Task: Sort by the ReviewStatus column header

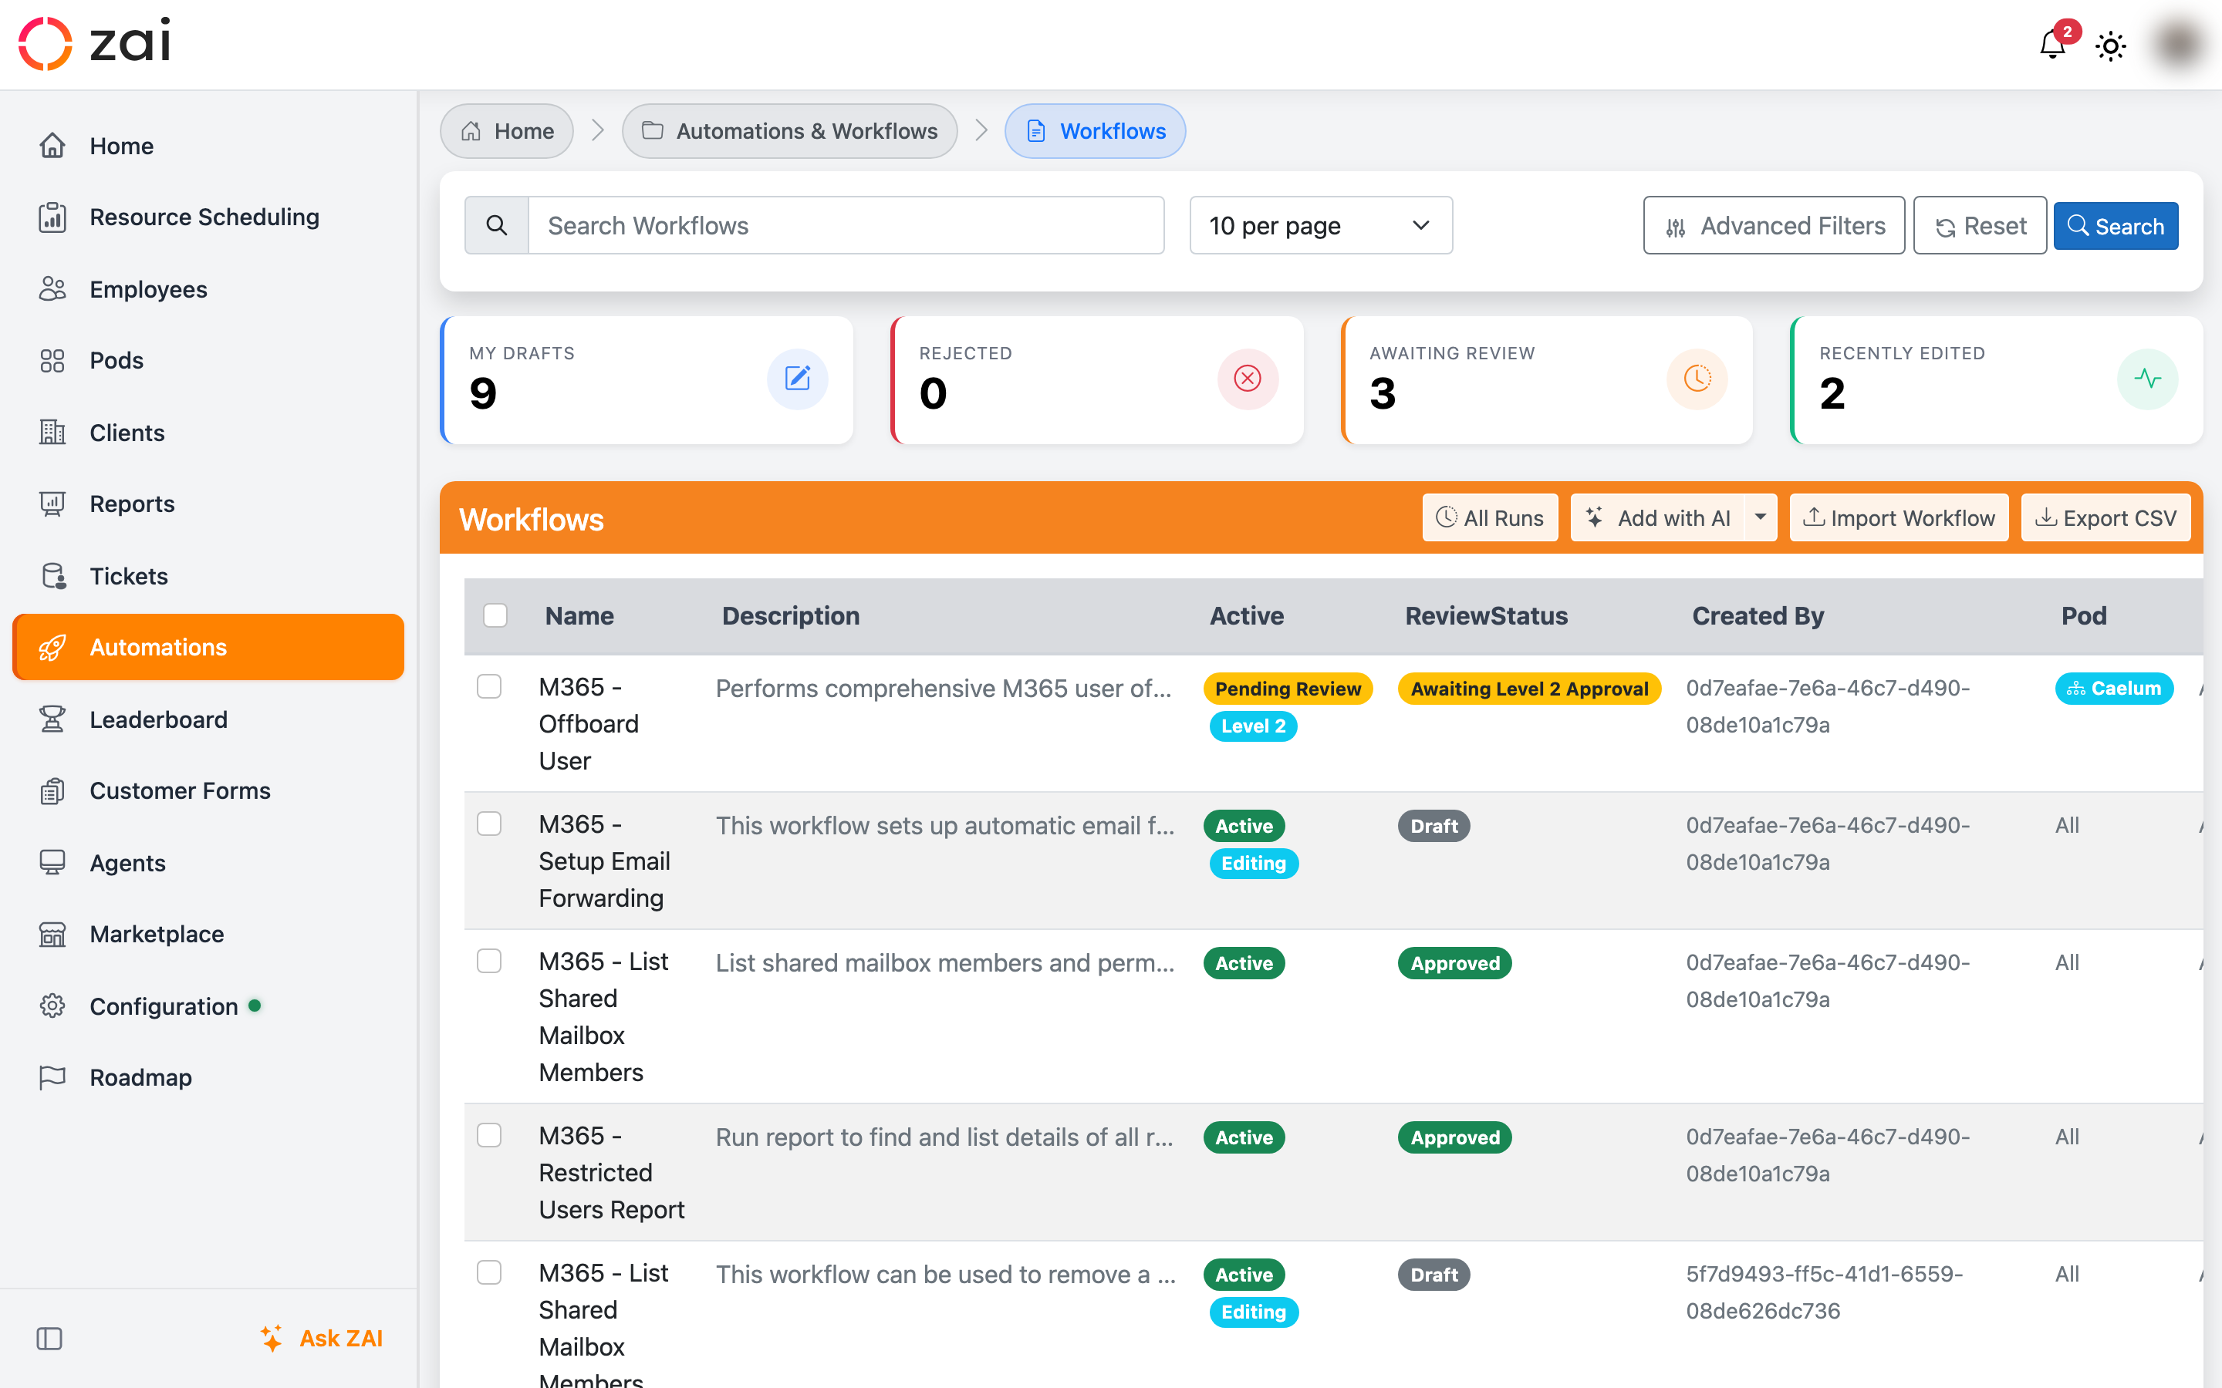Action: (1487, 616)
